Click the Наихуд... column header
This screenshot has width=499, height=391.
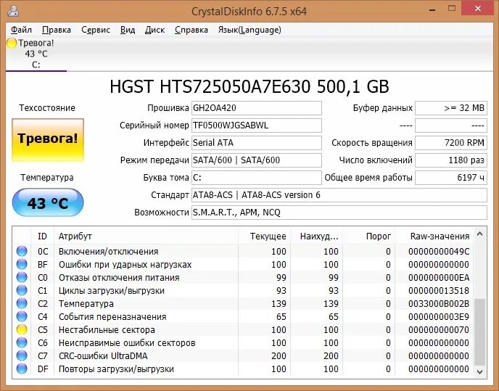pyautogui.click(x=317, y=236)
